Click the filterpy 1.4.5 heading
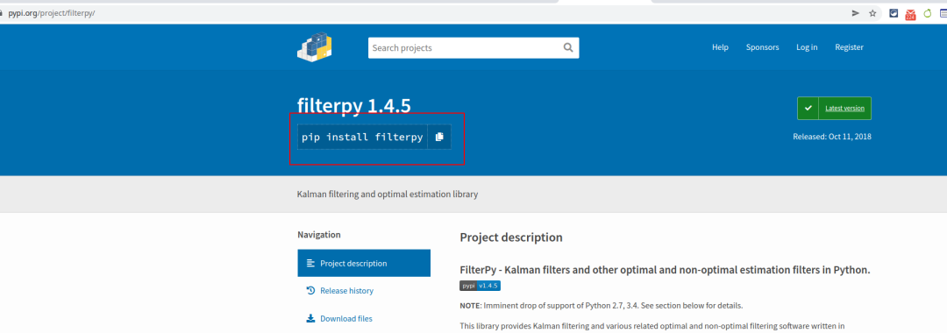947x333 pixels. pos(354,106)
